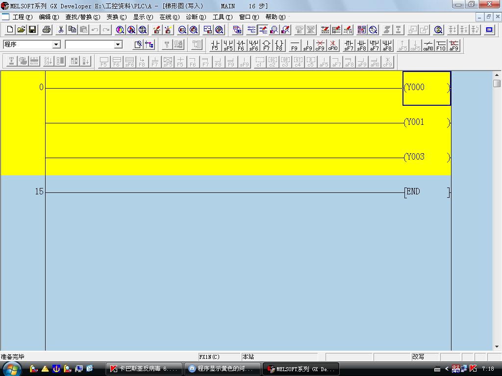Viewport: 502px width, 376px height.
Task: Switch to 卡巴斯基反病毒 taskbar window
Action: pyautogui.click(x=144, y=369)
